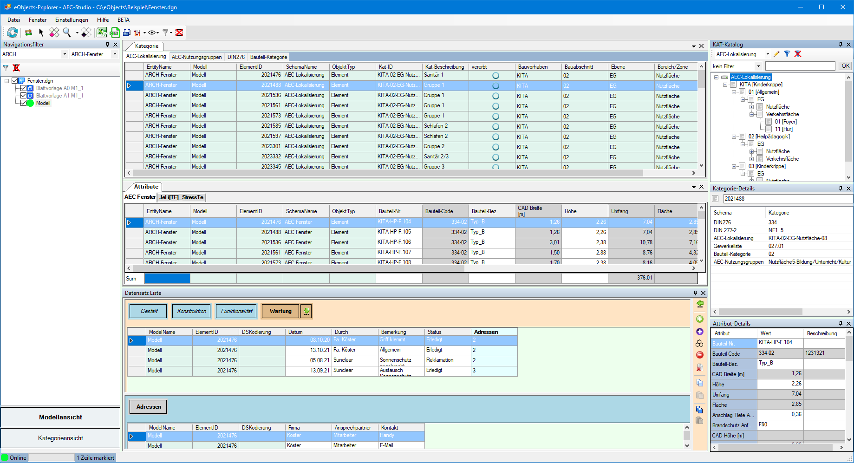Viewport: 854px width, 463px height.
Task: Click the red X clear filter icon in Navigationsfilter
Action: (16, 68)
